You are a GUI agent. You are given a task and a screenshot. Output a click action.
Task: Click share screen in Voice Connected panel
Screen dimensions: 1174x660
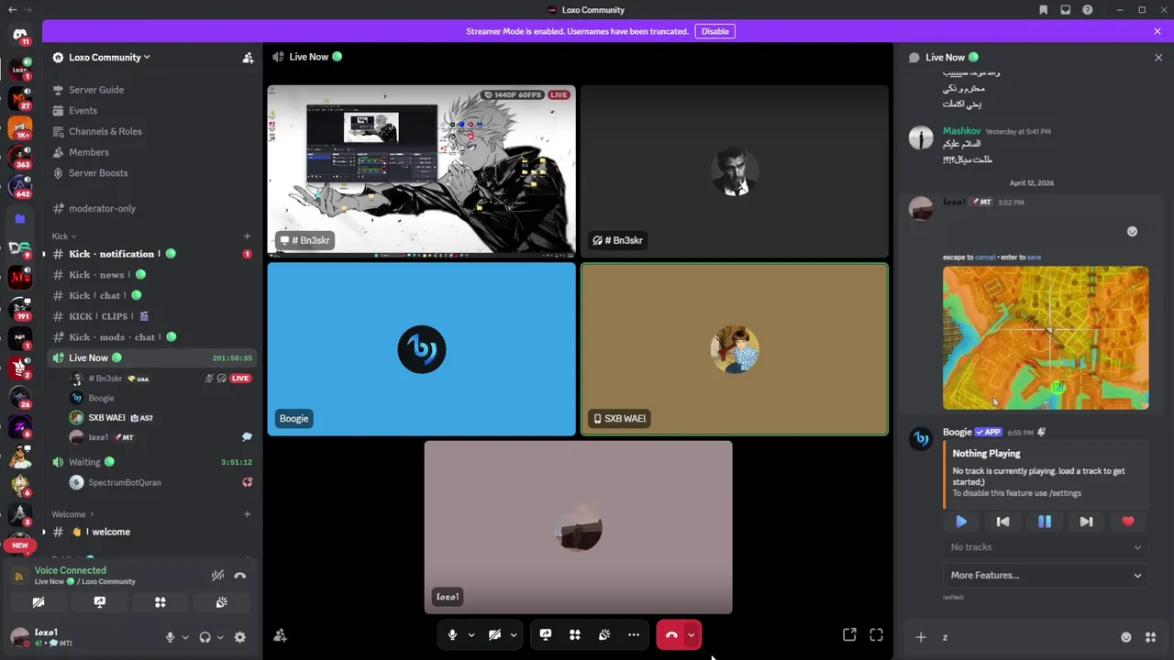click(100, 602)
